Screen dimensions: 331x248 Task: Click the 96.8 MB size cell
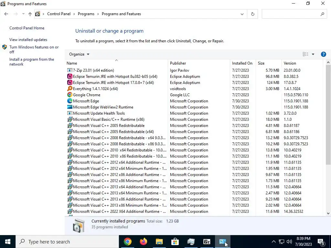click(x=272, y=76)
